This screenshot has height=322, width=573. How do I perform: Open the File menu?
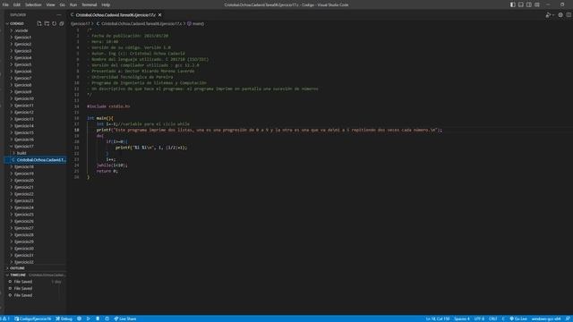5,4
